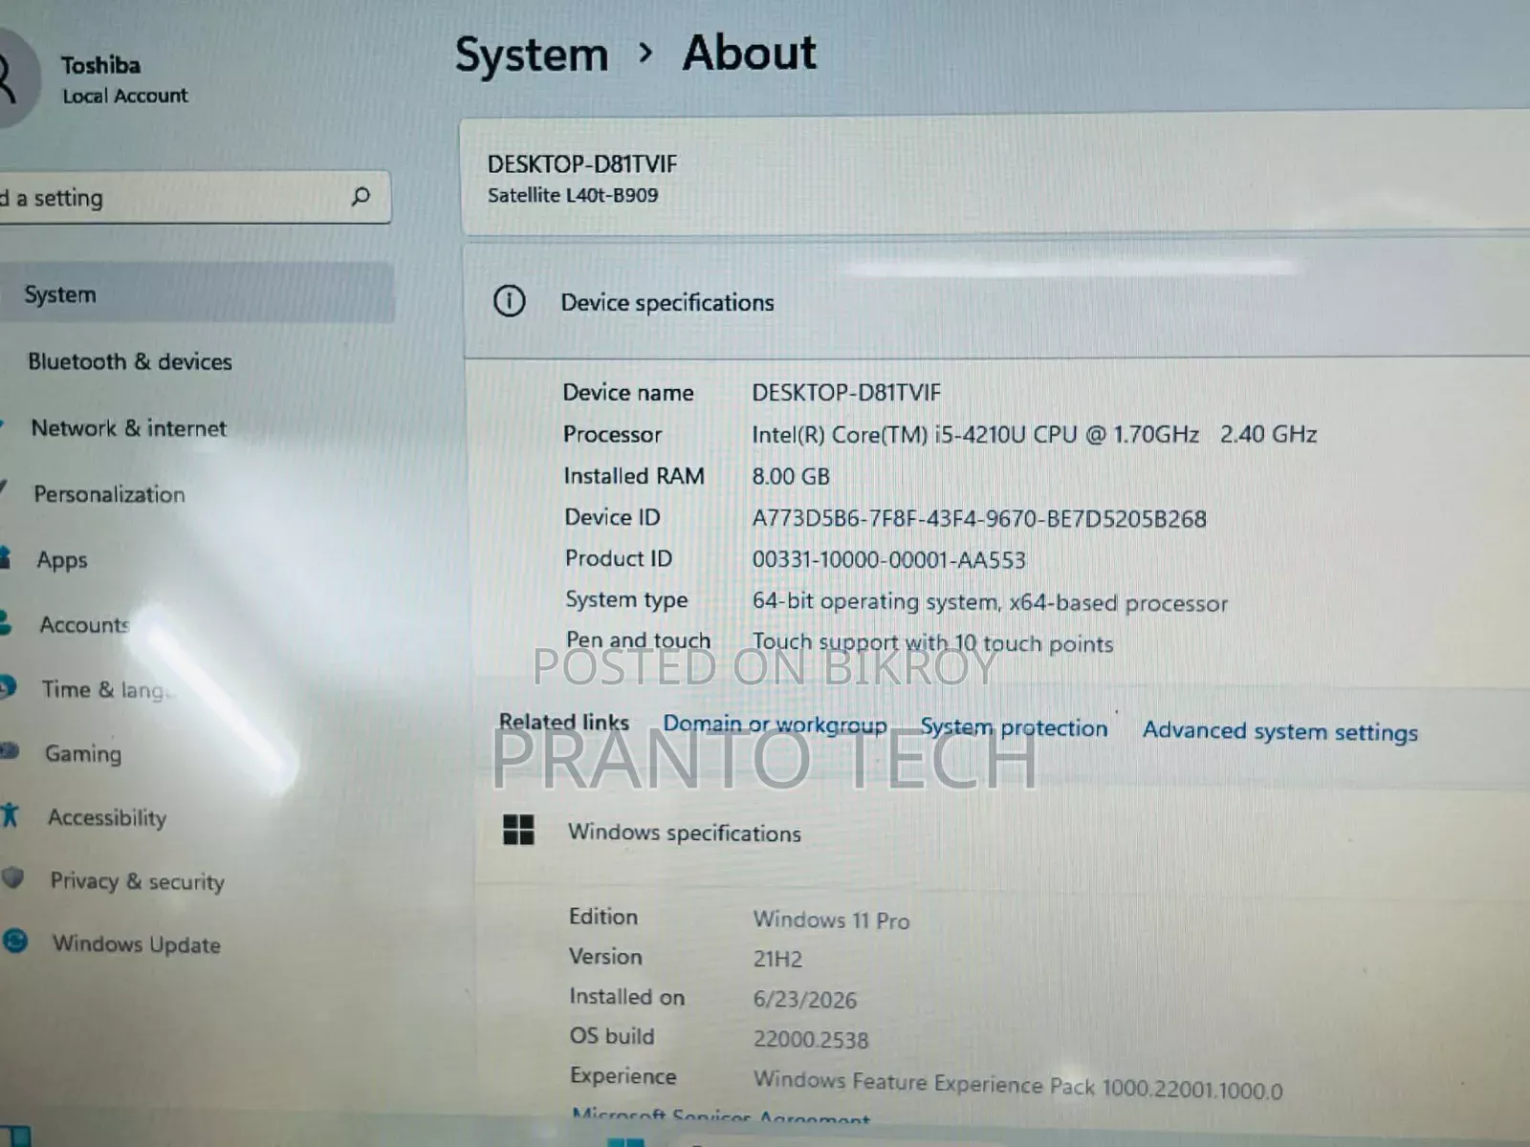Open Domain or workgroup link
This screenshot has width=1530, height=1147.
click(776, 725)
